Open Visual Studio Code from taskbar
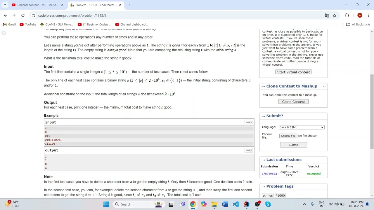Viewport: 374px width, 210px height. 236,204
